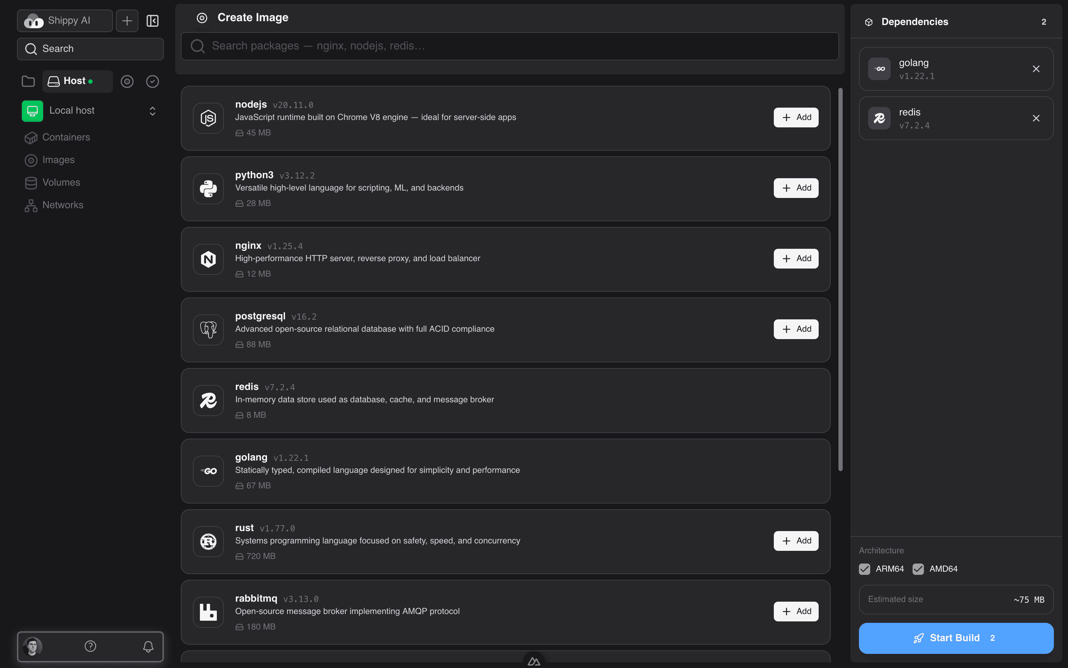The height and width of the screenshot is (668, 1068).
Task: Open the help question mark icon
Action: pyautogui.click(x=90, y=646)
